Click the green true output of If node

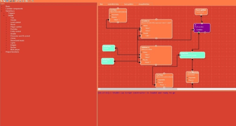coord(199,32)
